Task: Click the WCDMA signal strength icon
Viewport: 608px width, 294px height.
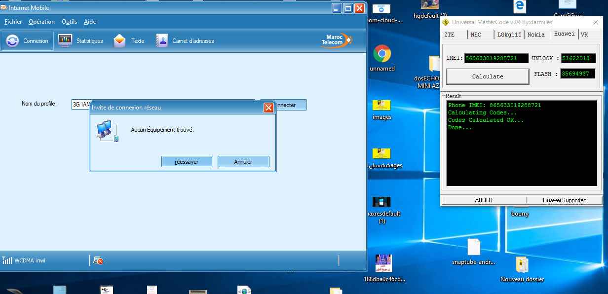Action: tap(7, 260)
